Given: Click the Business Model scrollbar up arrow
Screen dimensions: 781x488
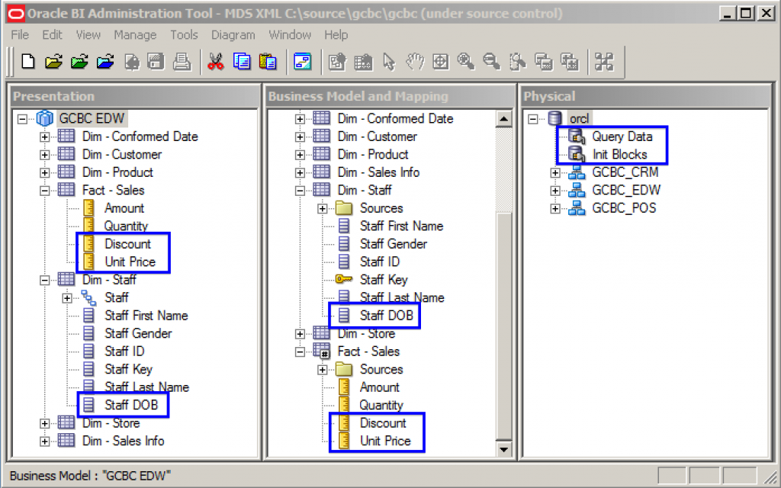Looking at the screenshot, I should 503,118.
